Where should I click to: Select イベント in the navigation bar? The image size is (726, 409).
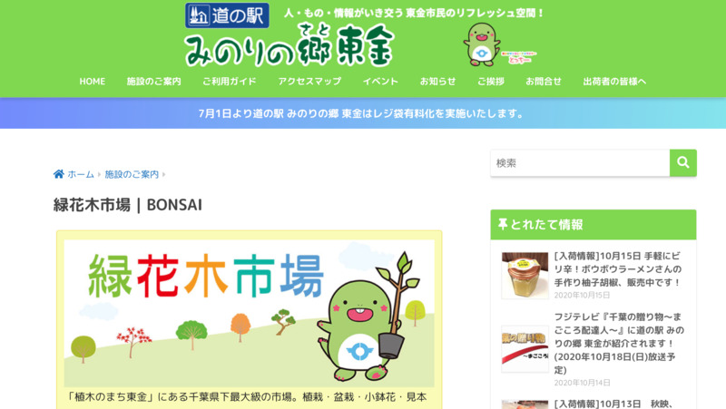pos(380,82)
